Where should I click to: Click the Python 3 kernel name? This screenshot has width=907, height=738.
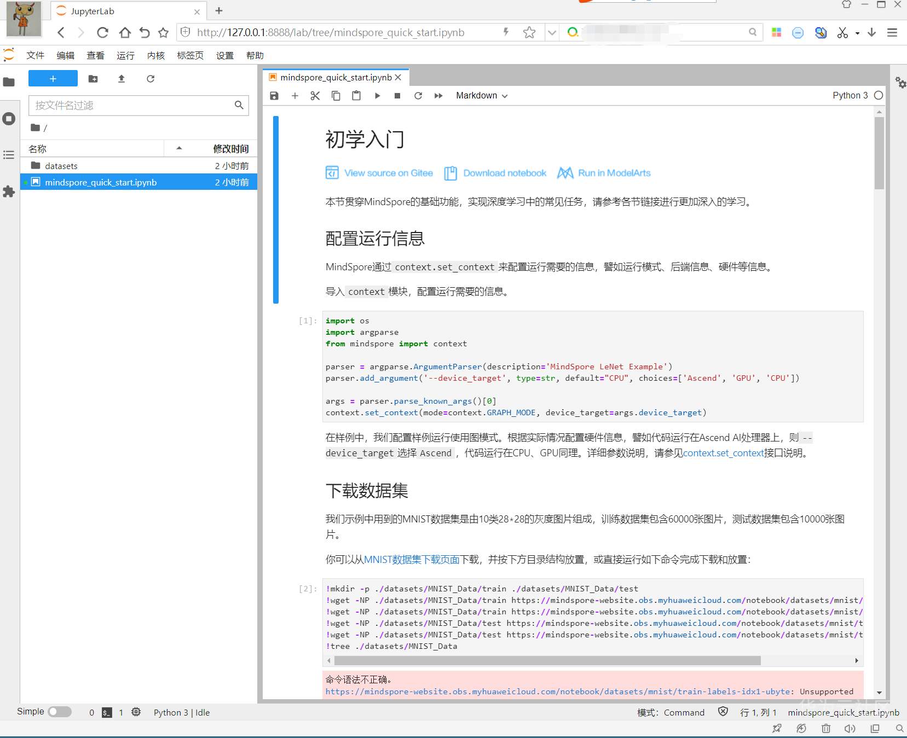(850, 95)
